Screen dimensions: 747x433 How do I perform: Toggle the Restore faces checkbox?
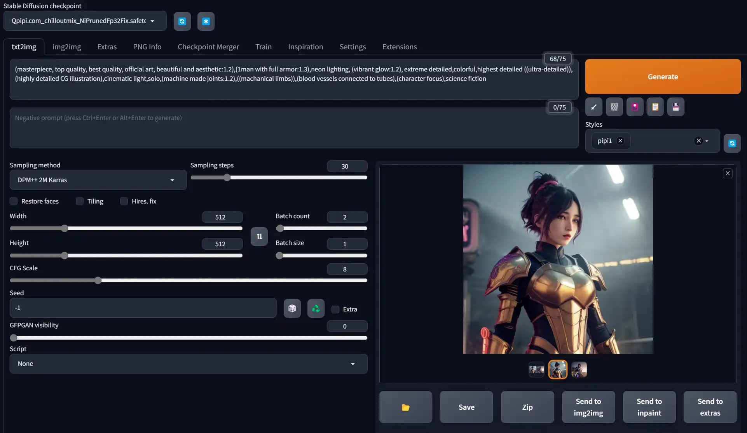pyautogui.click(x=14, y=201)
